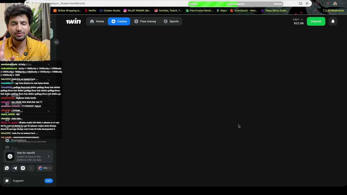Open the Creator Studio bookmark

point(110,11)
